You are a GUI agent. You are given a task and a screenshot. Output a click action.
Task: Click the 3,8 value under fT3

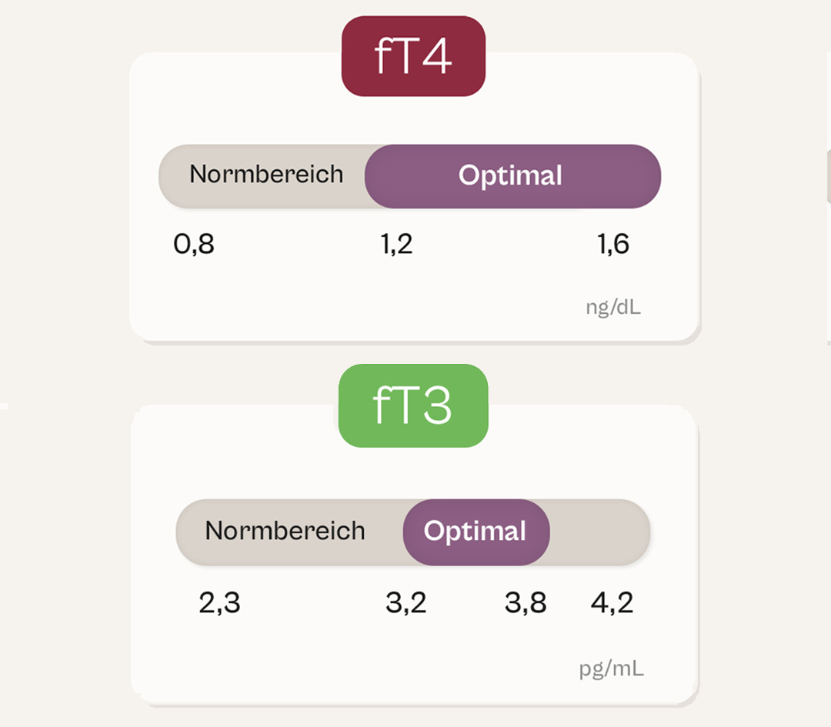click(526, 603)
